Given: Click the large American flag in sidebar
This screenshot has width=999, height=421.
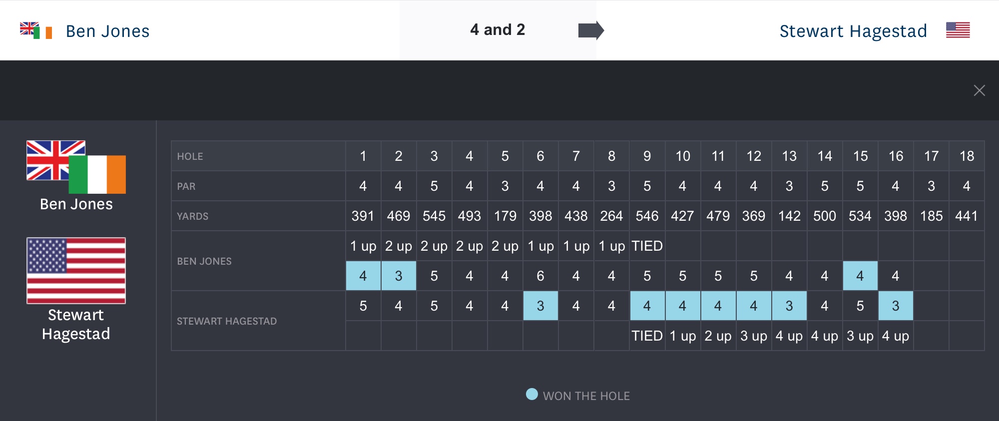Looking at the screenshot, I should 76,270.
